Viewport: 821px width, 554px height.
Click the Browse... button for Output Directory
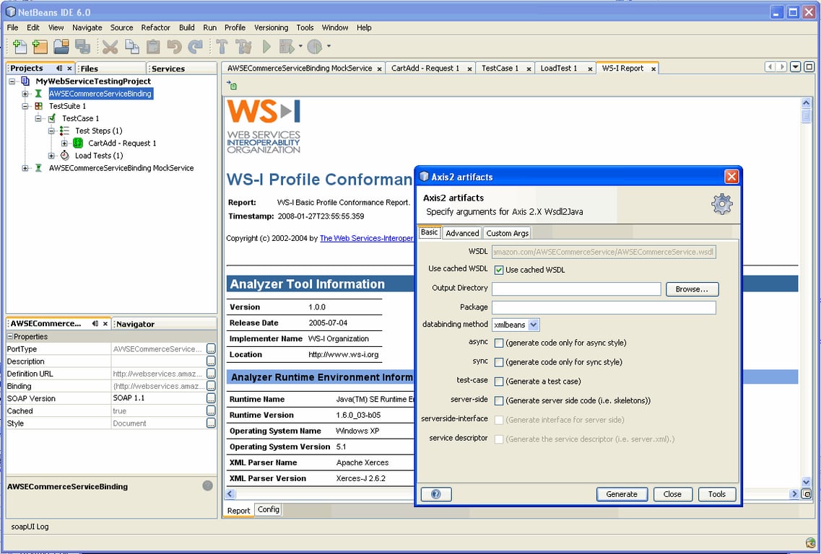tap(692, 289)
